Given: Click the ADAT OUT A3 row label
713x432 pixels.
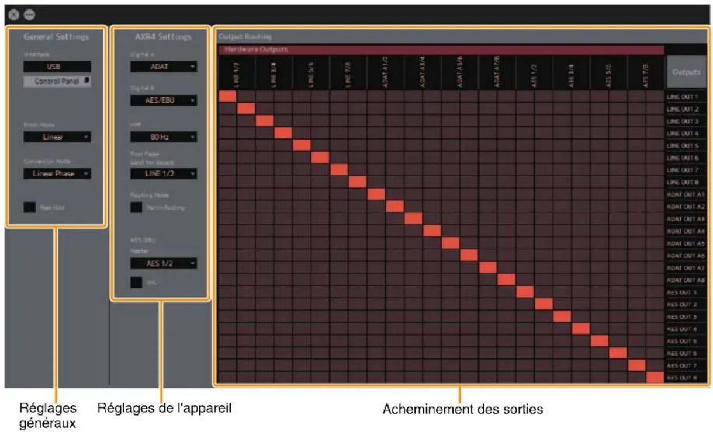Looking at the screenshot, I should (x=686, y=219).
